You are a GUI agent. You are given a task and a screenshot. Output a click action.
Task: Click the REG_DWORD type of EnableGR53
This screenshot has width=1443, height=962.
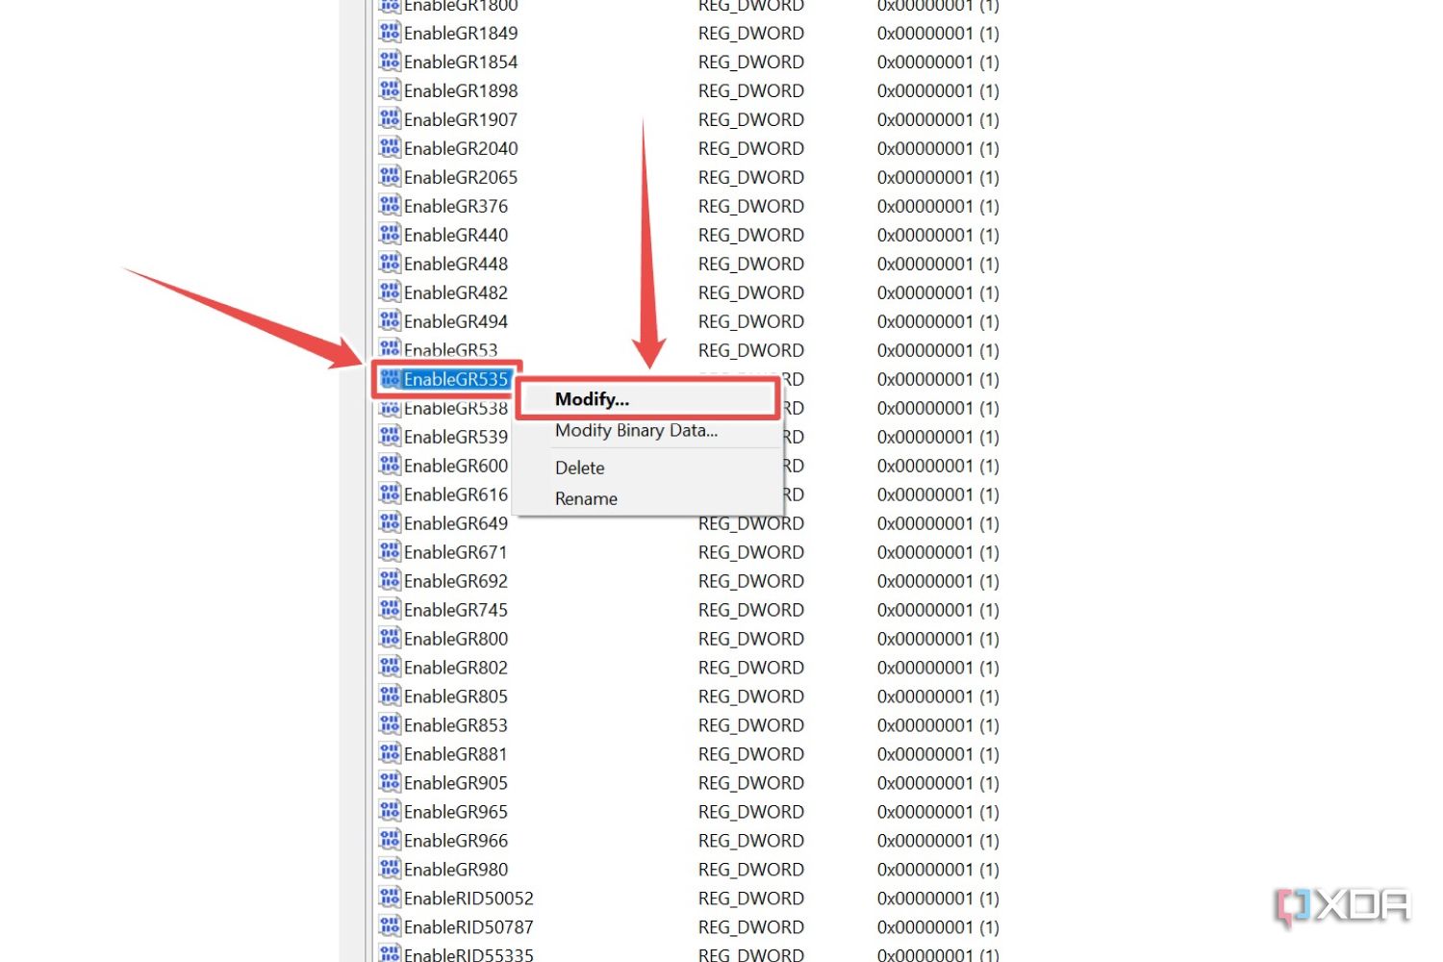click(x=750, y=349)
